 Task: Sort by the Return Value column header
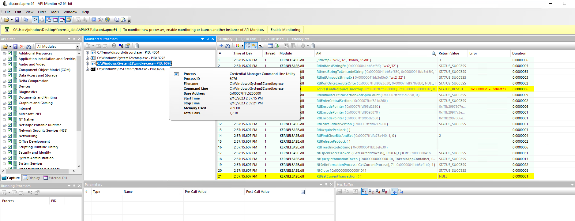[x=453, y=53]
